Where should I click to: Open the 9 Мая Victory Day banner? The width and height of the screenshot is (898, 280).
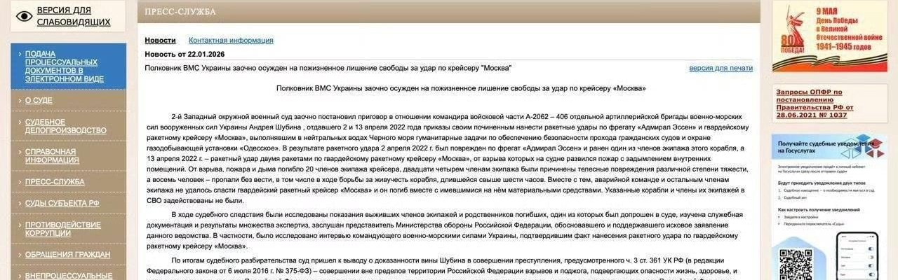point(829,36)
